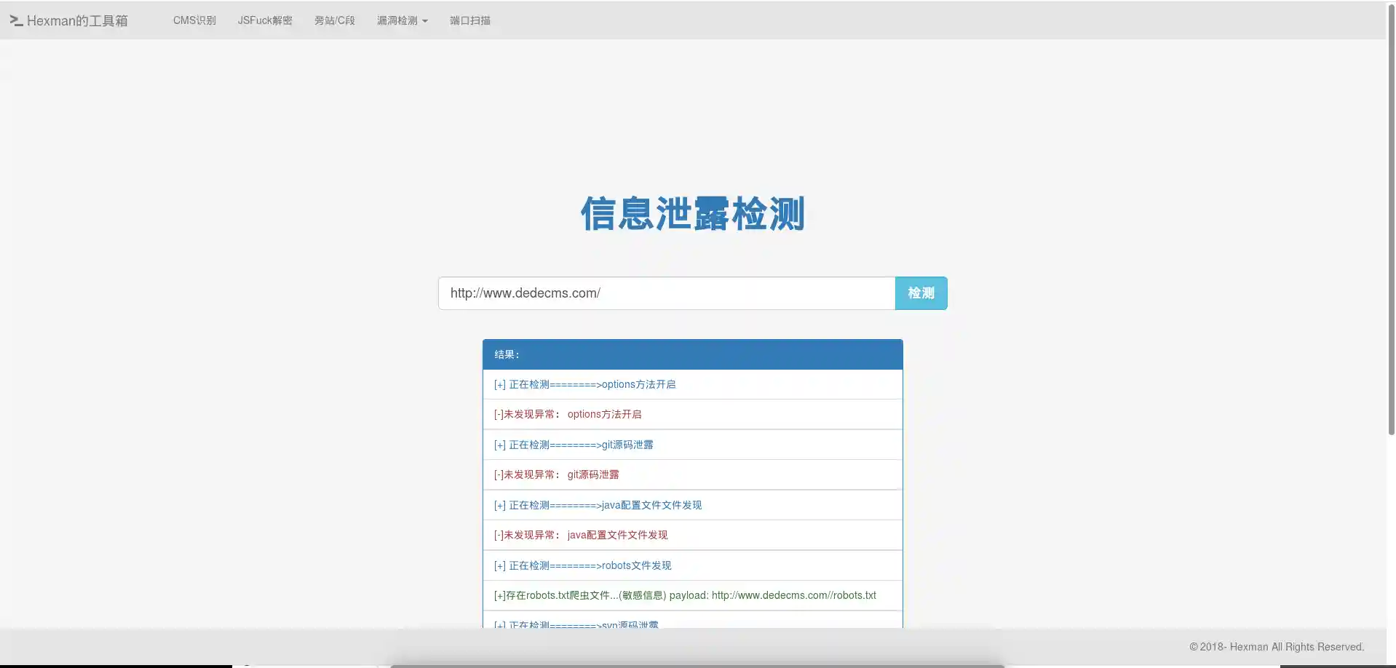Viewport: 1396px width, 668px height.
Task: Select the red 未发现异常 git源码泄露 entry
Action: pos(557,474)
